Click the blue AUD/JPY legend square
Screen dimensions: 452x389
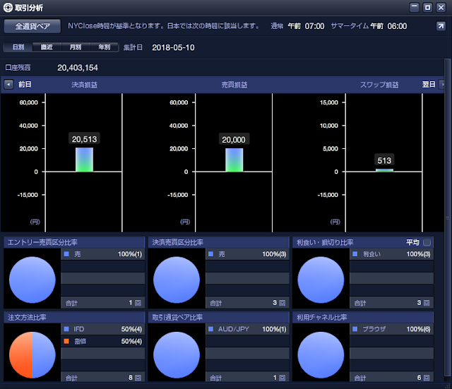point(210,329)
